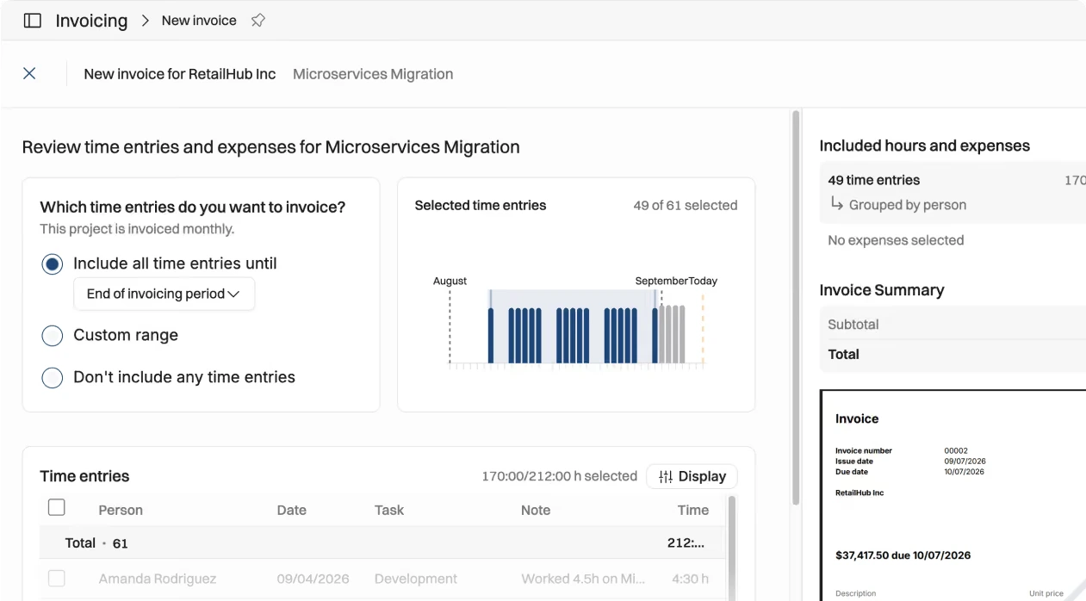Click the 'Grouped by person' label
Viewport: 1086px width, 601px height.
click(908, 205)
